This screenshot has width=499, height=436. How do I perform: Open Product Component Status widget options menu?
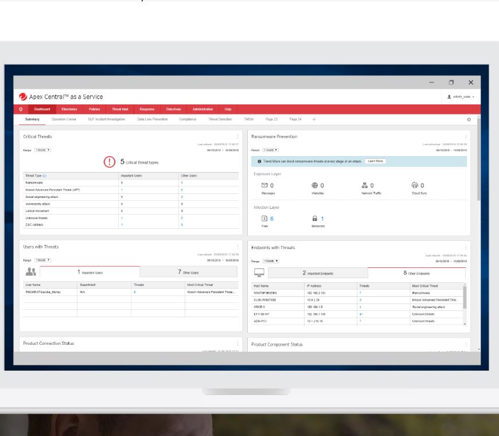(x=466, y=344)
